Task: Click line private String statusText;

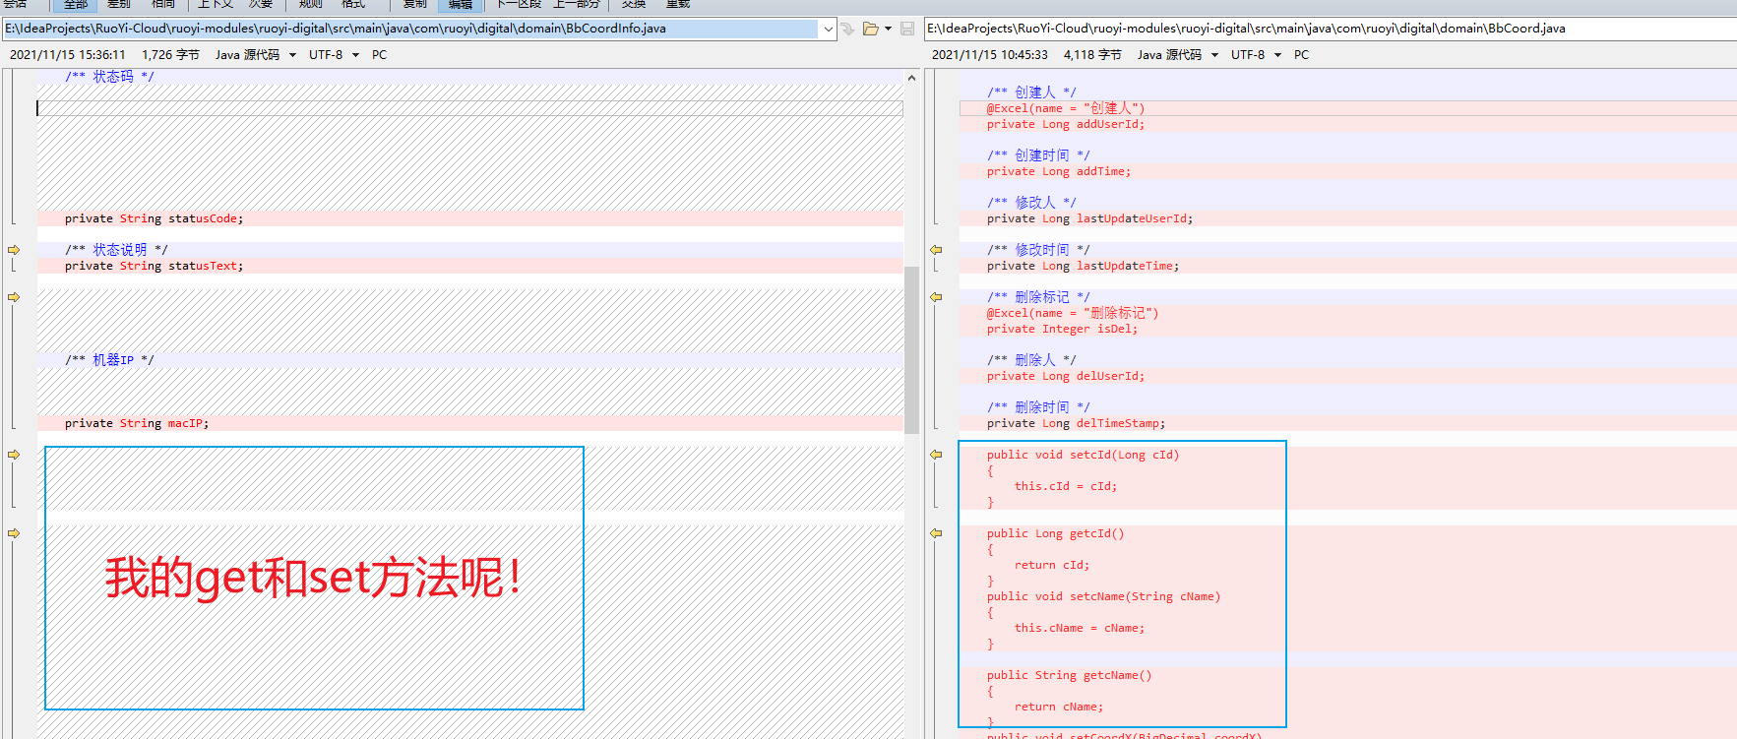Action: [154, 266]
